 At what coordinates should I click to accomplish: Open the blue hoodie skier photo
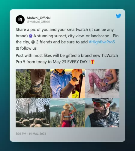(x=67, y=83)
